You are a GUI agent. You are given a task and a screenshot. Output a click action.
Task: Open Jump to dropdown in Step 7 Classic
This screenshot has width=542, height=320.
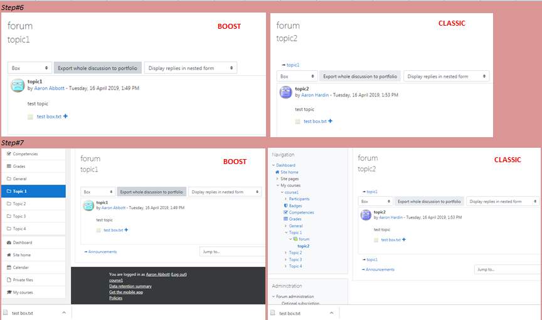click(x=507, y=270)
